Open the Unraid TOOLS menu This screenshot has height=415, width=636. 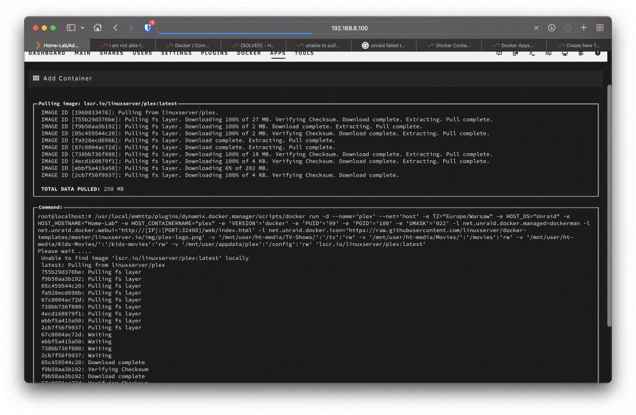click(x=304, y=53)
